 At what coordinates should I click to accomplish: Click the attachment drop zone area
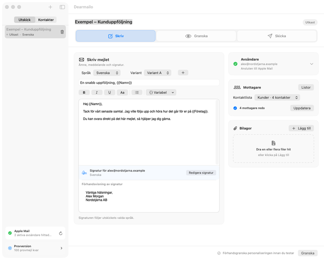pos(273,148)
